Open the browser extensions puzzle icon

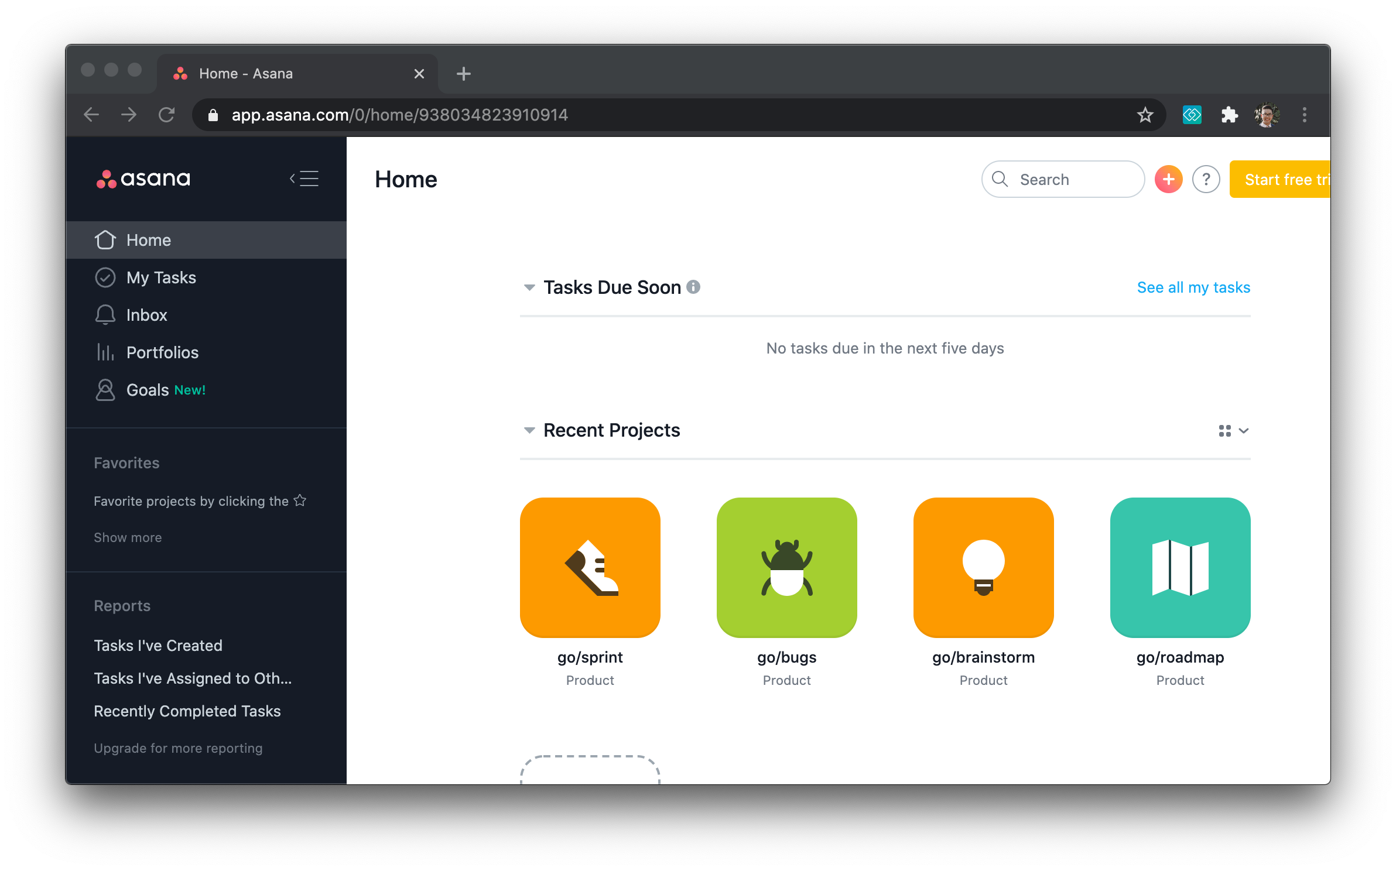click(1229, 115)
